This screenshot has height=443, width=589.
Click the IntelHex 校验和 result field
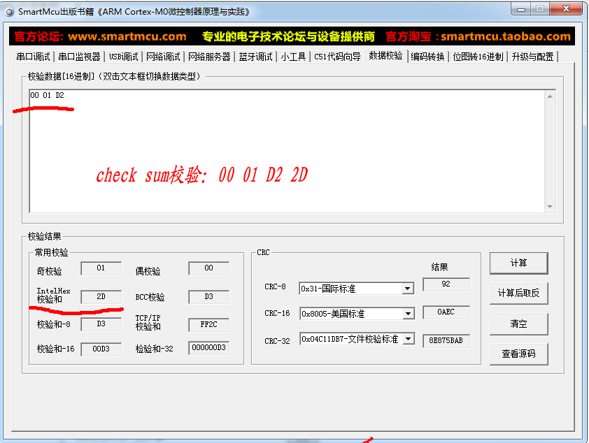point(101,297)
